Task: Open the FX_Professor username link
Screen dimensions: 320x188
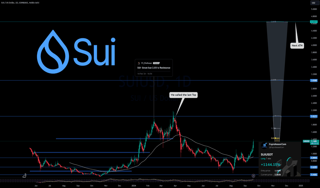Action: 147,63
